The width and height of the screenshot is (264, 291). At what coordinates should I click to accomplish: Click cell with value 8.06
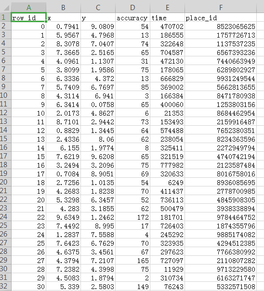click(98, 139)
